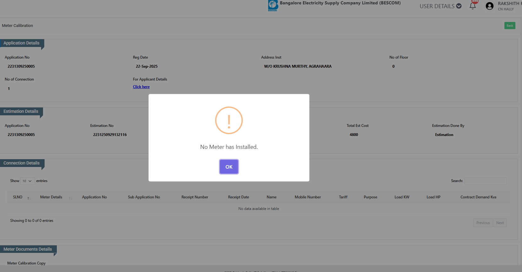Select the Meter Documents Details section tab
This screenshot has width=522, height=272.
(x=28, y=249)
